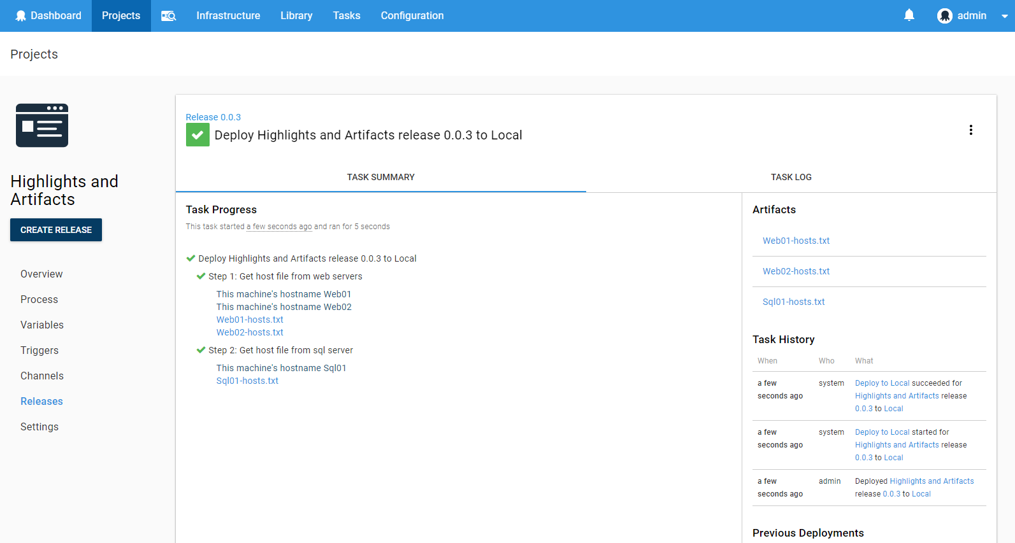
Task: Open Sql01-hosts.txt link under Step 2
Action: click(x=247, y=381)
